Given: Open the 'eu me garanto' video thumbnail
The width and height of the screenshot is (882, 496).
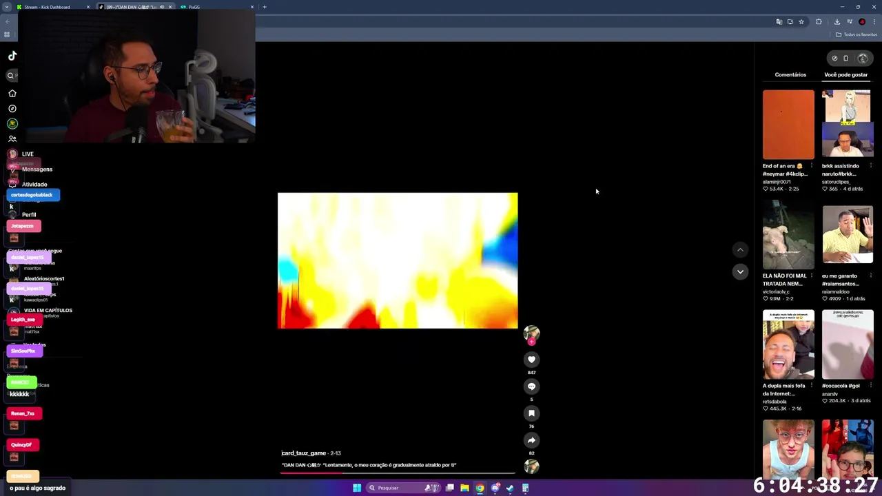Looking at the screenshot, I should click(x=848, y=234).
